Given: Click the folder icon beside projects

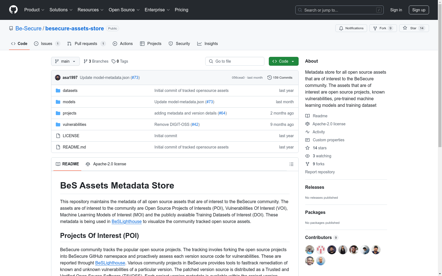Looking at the screenshot, I should (58, 113).
